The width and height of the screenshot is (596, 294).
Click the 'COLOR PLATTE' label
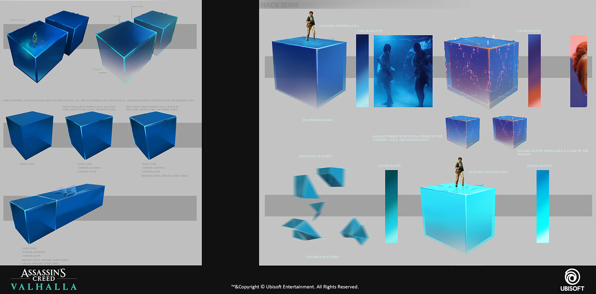coord(389,166)
